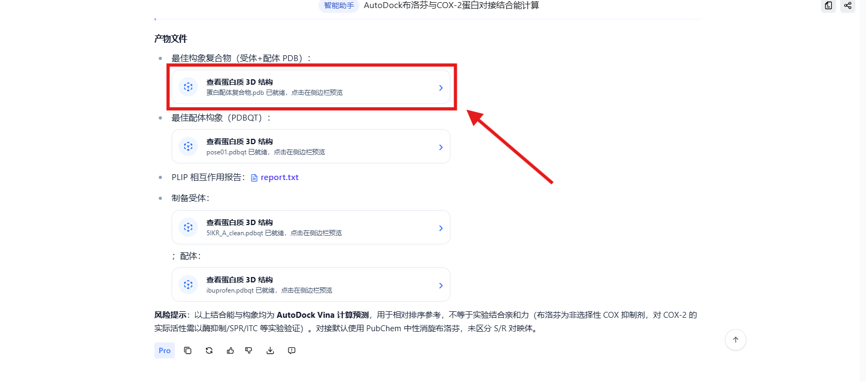
Task: Click the 产物文件 heading
Action: pyautogui.click(x=171, y=39)
